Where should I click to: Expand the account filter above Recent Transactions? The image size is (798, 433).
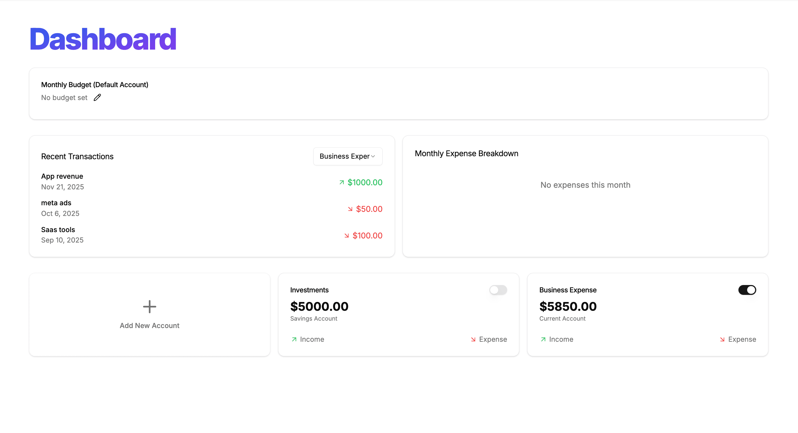coord(348,156)
